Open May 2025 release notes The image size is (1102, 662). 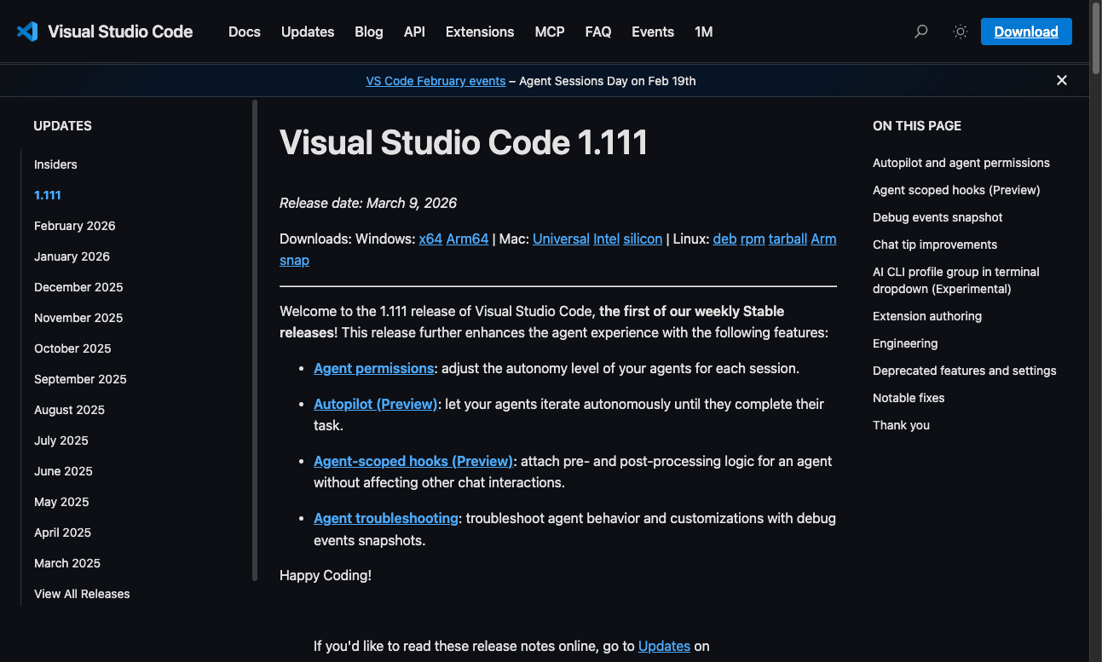coord(61,502)
